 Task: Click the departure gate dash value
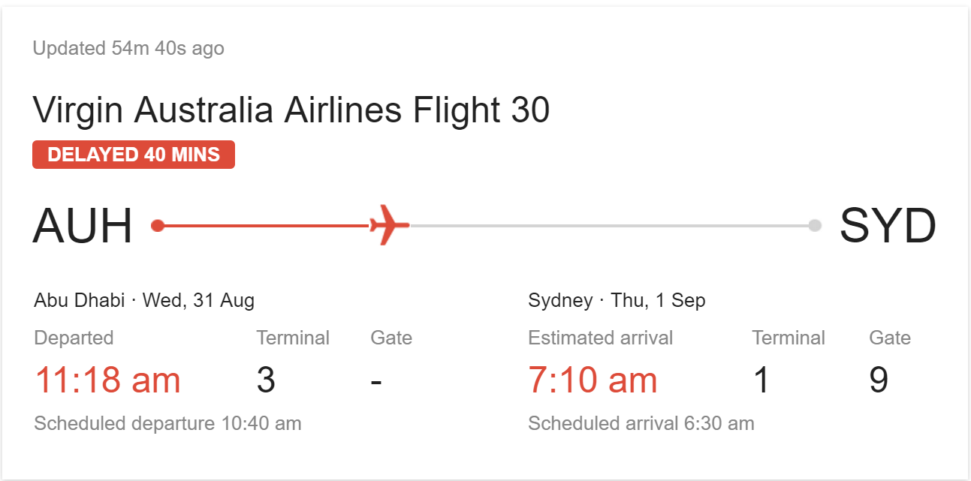pos(376,381)
